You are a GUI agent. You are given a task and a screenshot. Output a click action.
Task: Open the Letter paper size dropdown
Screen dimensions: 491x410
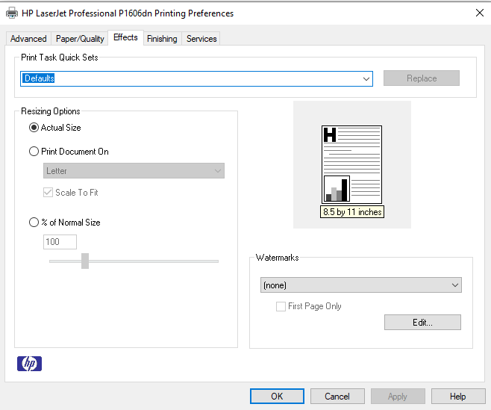click(134, 171)
